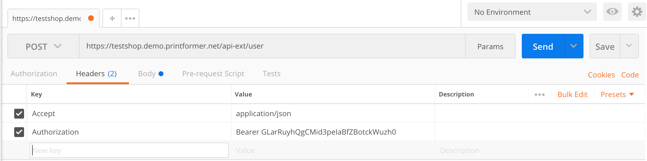Click the environment quick look eye icon
Screen dimensions: 647x161
(x=612, y=12)
